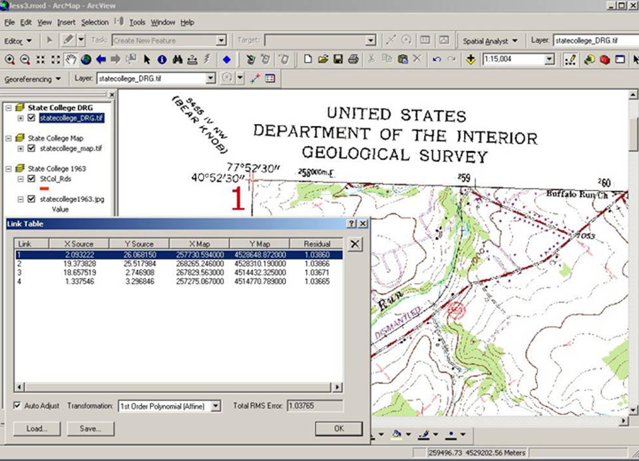The width and height of the screenshot is (639, 461).
Task: Open the Tools menu
Action: point(137,23)
